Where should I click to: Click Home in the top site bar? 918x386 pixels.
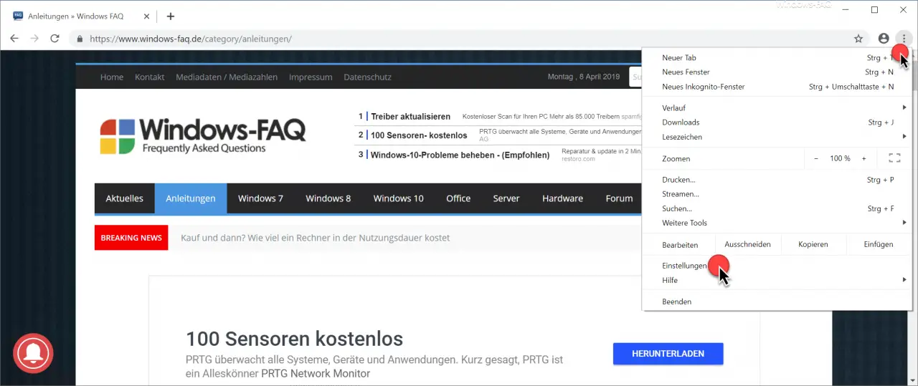click(x=112, y=77)
